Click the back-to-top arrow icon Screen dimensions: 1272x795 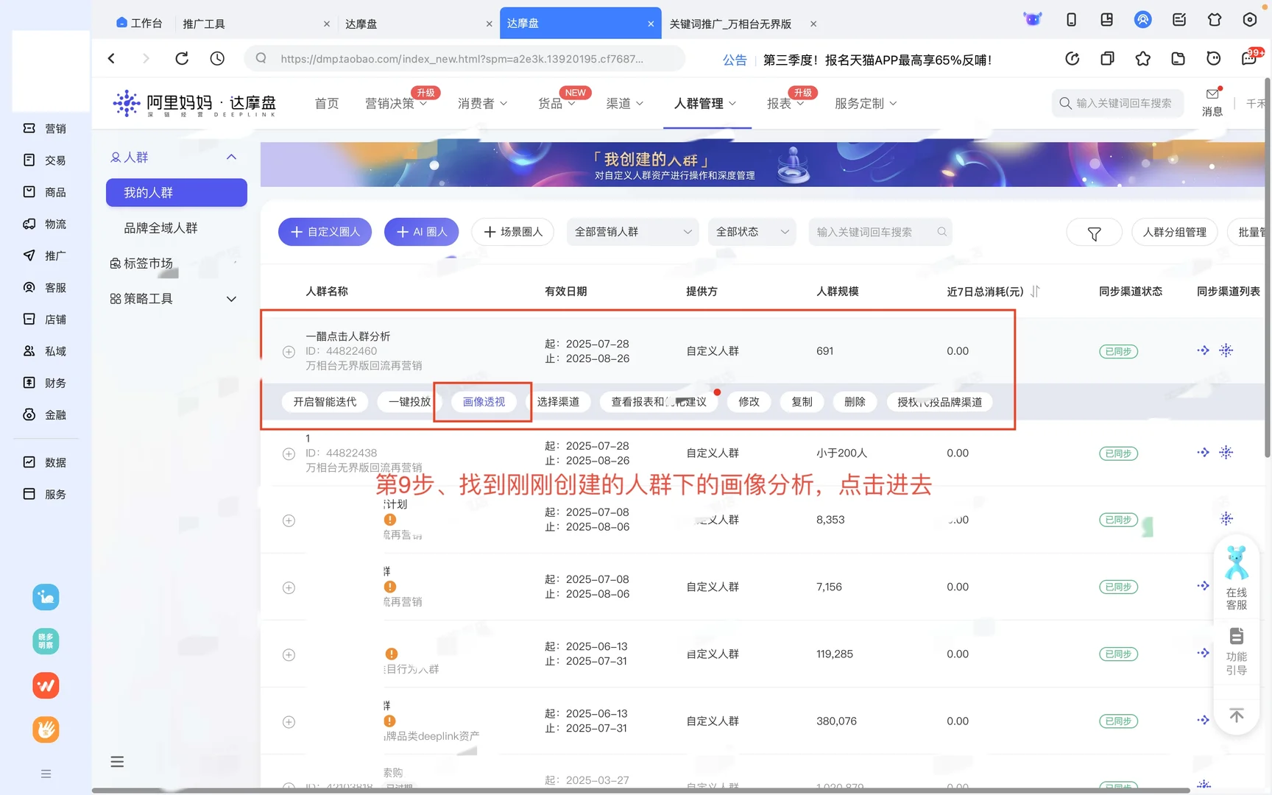tap(1236, 715)
